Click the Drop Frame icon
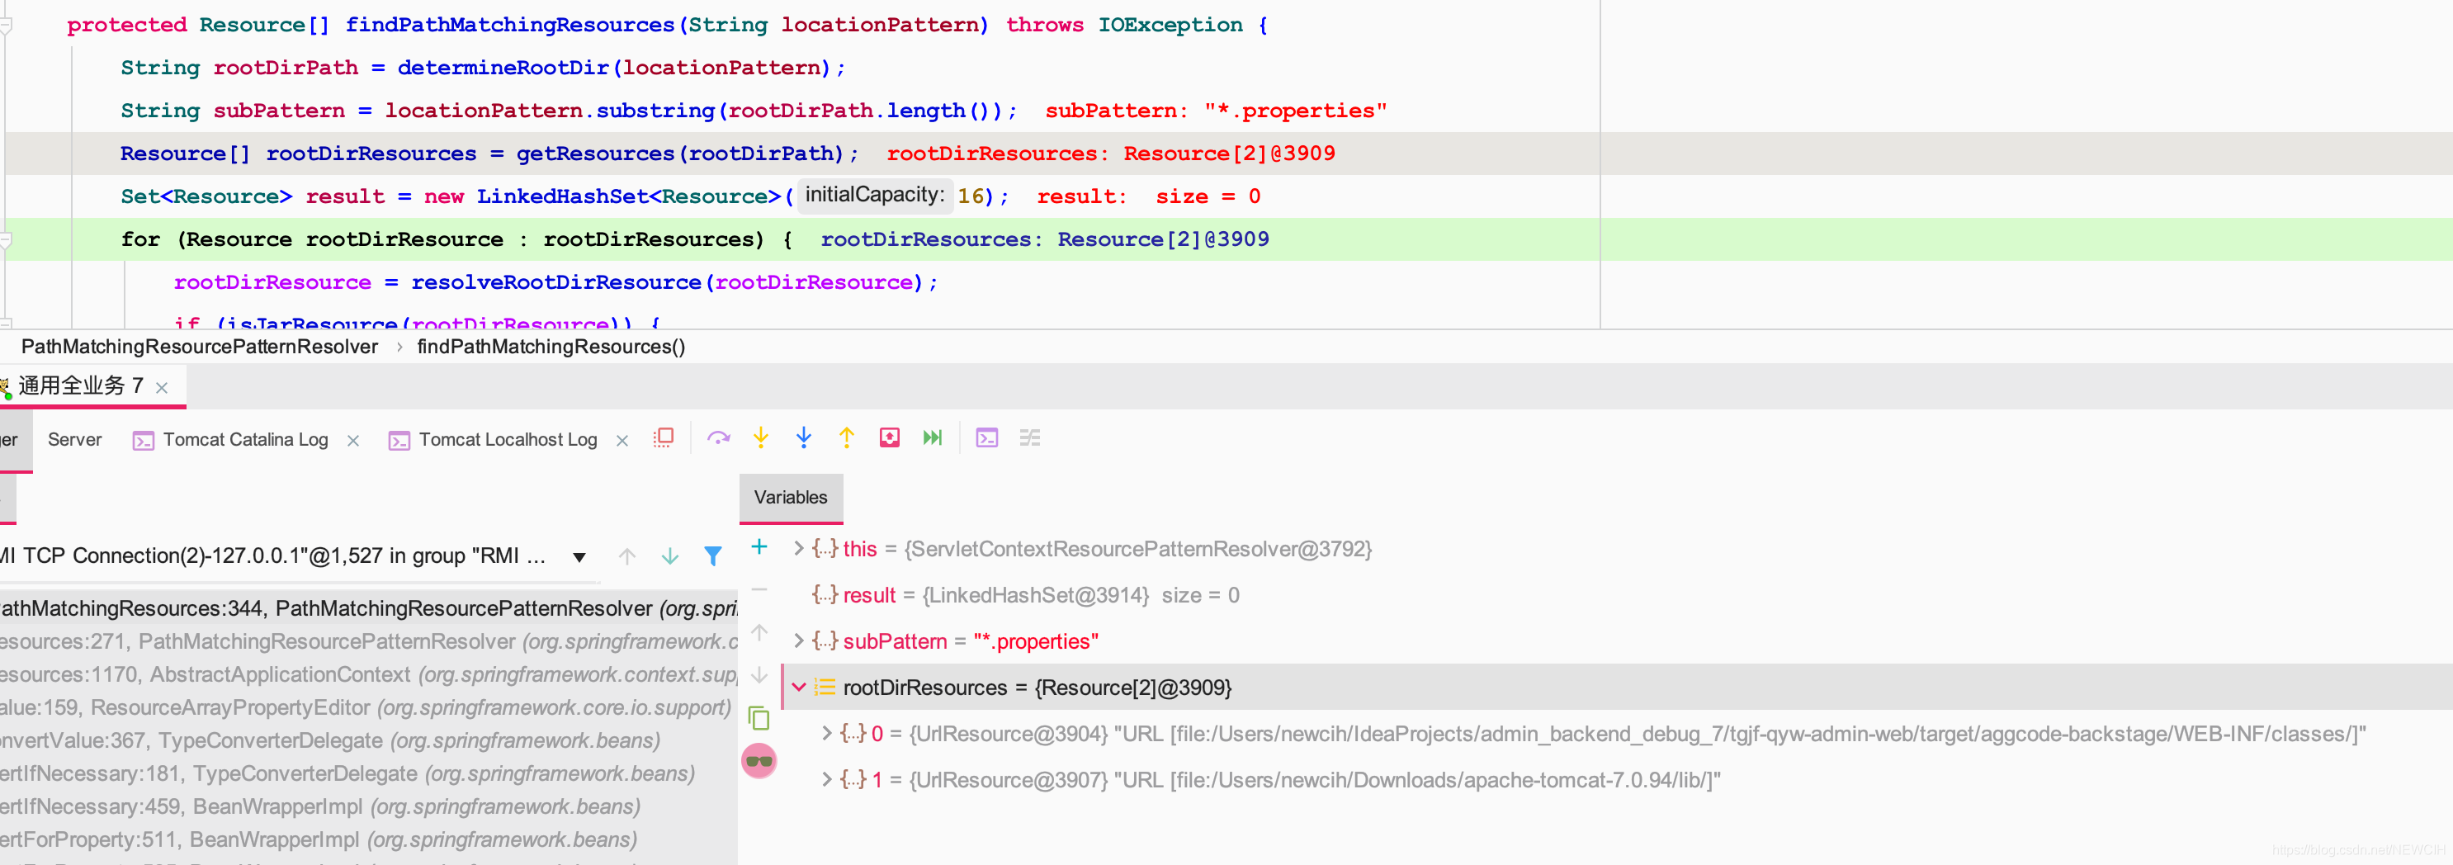2453x865 pixels. [x=890, y=438]
